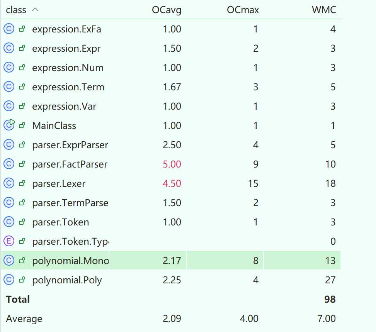Viewport: 376px width, 332px height.
Task: Select the expression.Num class row
Action: (68, 68)
